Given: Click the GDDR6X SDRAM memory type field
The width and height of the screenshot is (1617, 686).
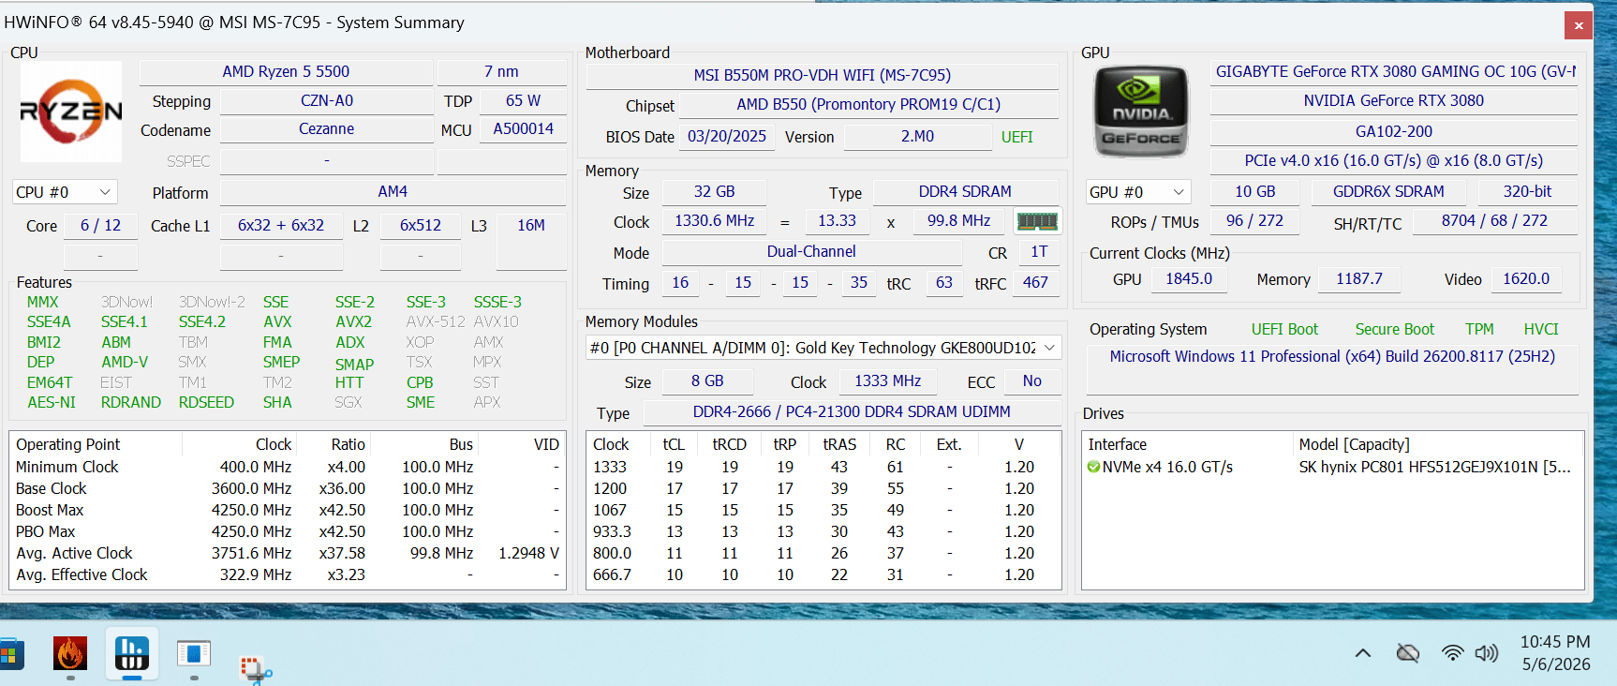Looking at the screenshot, I should [1388, 192].
